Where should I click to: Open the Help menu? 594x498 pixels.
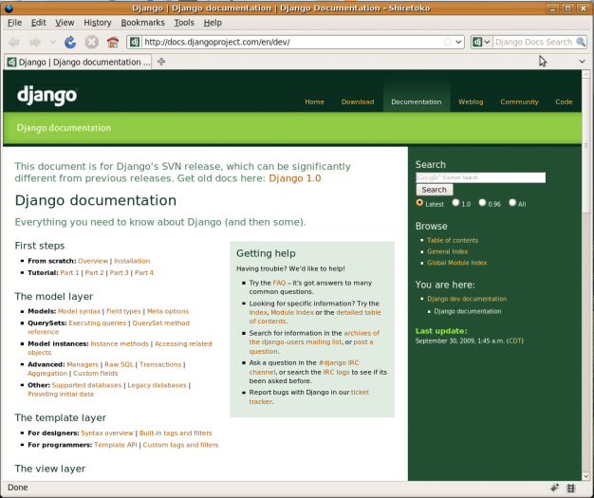pos(213,23)
